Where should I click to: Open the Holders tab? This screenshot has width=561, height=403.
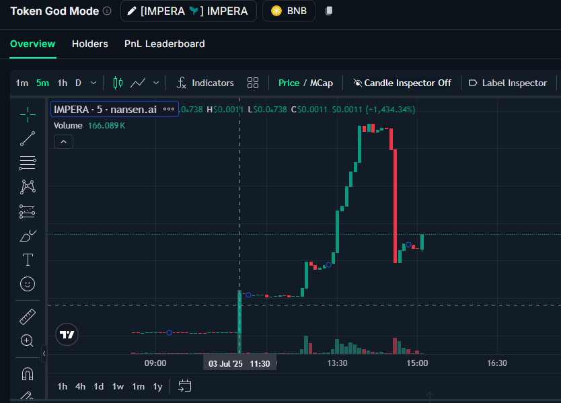tap(90, 44)
